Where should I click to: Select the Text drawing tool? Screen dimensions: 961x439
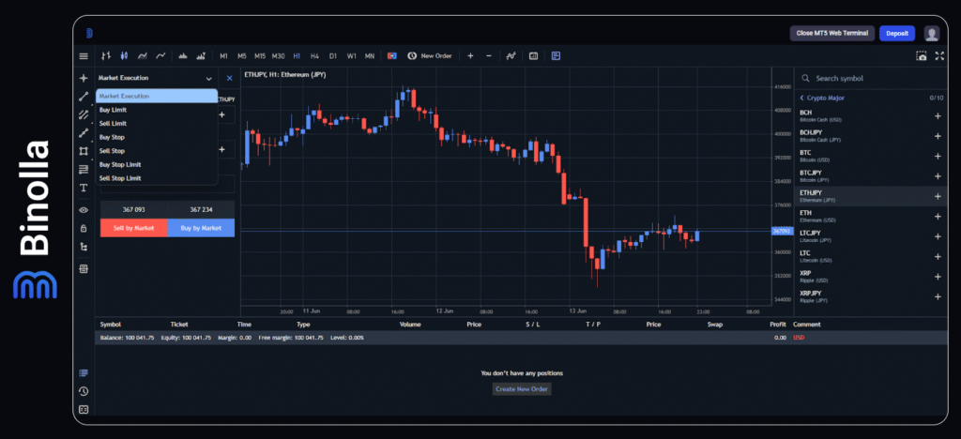[84, 187]
